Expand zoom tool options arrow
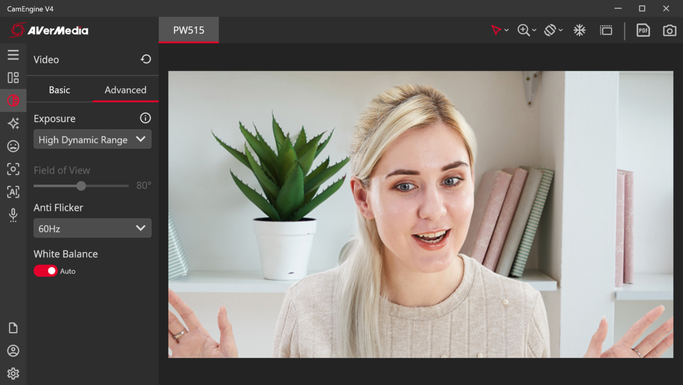Screen dimensions: 683x385 (534, 31)
